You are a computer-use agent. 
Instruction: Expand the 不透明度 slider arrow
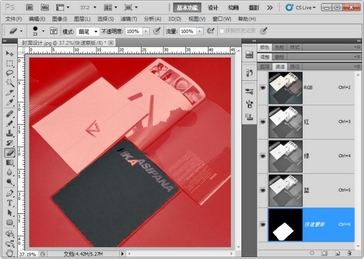tap(146, 31)
